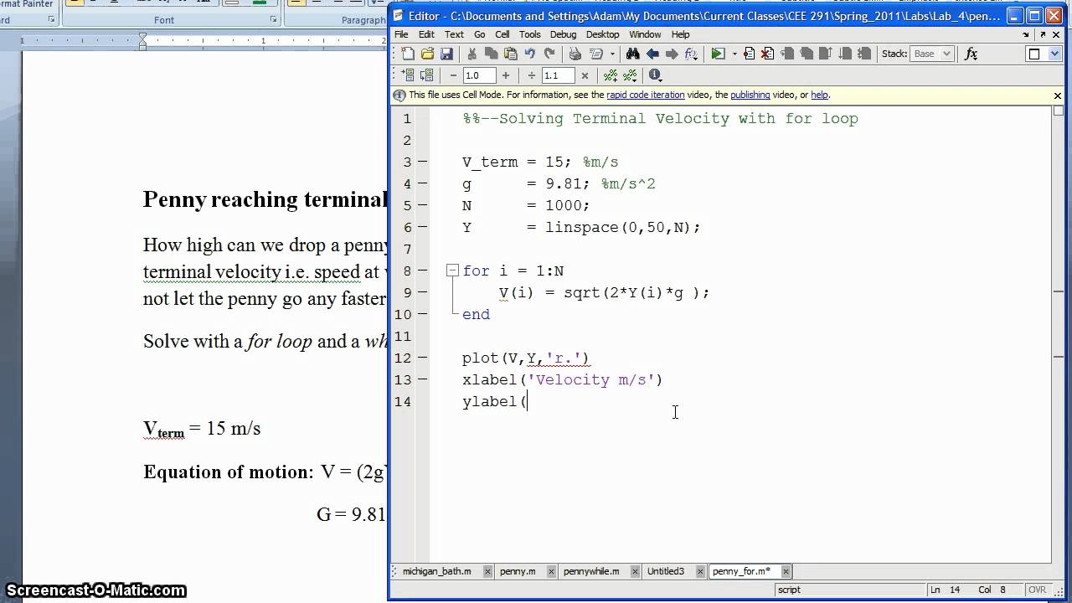Insert cell divider using %% plus icon
Image resolution: width=1072 pixels, height=603 pixels.
point(611,75)
